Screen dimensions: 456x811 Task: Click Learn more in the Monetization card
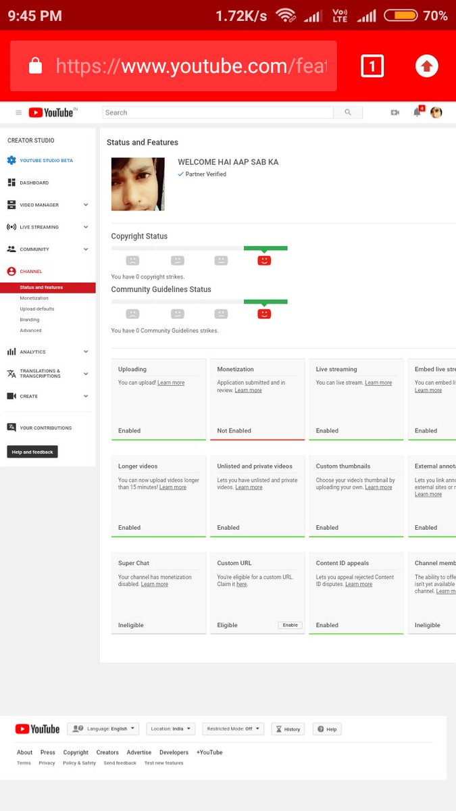[x=248, y=390]
